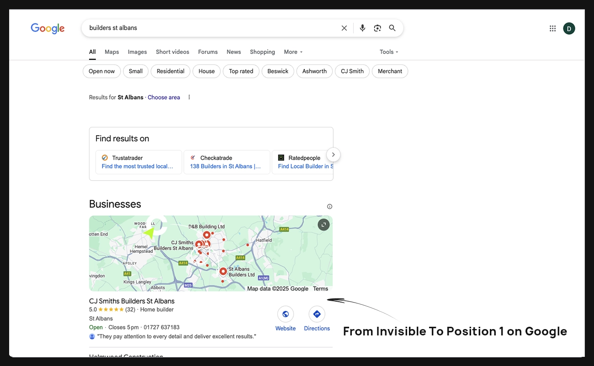Get Directions to CJ Smiths Builders
Viewport: 594px width, 366px height.
[x=317, y=314]
